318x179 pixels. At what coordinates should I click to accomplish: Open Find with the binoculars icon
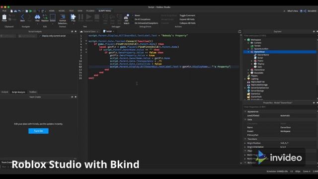(37, 17)
